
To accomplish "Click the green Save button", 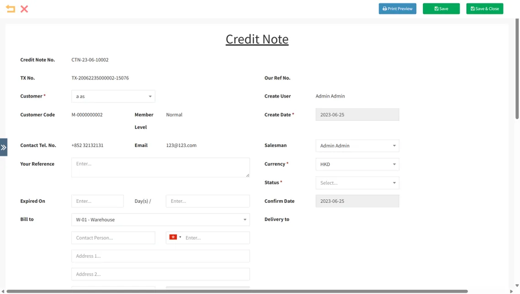I will pos(441,9).
